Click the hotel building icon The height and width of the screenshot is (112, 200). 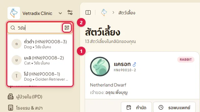click(x=11, y=108)
